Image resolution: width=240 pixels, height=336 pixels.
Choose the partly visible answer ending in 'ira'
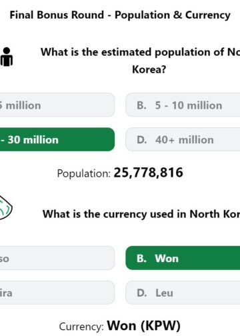coord(57,293)
